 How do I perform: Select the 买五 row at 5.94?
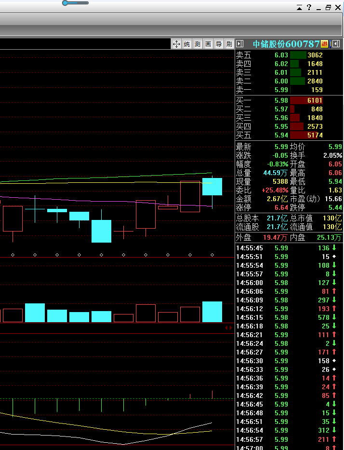click(289, 135)
